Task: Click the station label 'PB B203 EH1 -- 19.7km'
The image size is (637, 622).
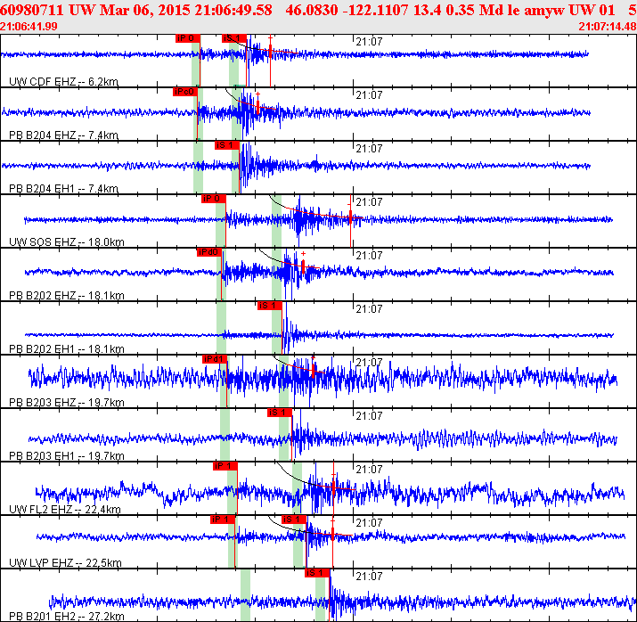Action: [67, 456]
